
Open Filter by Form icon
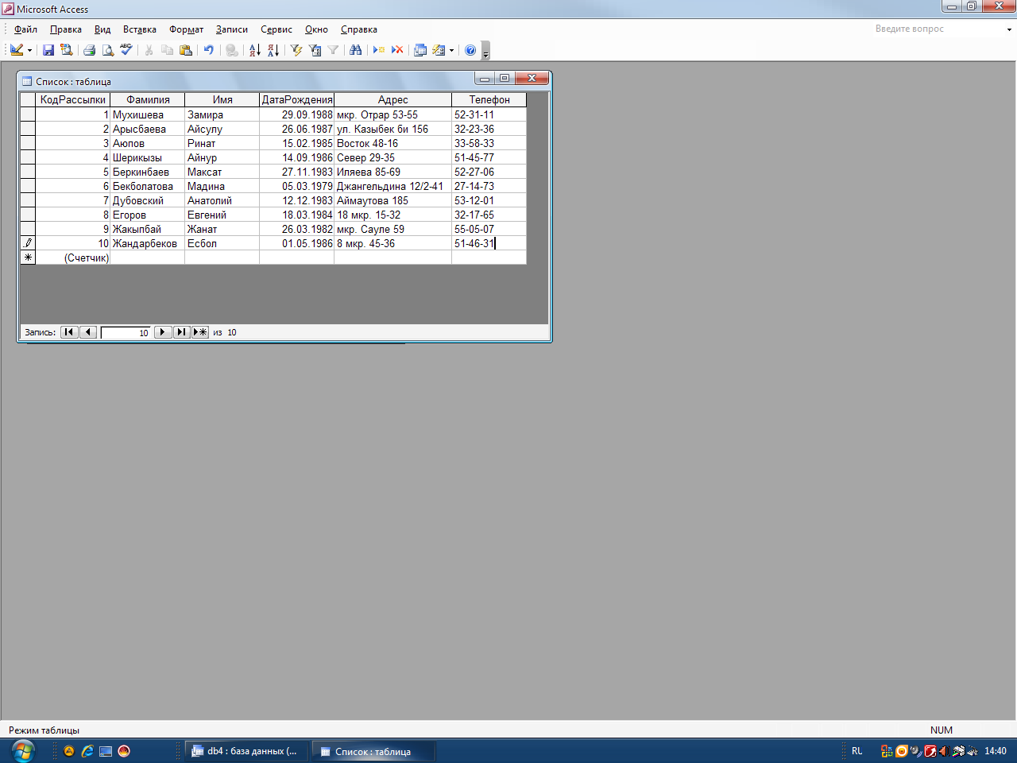[315, 50]
